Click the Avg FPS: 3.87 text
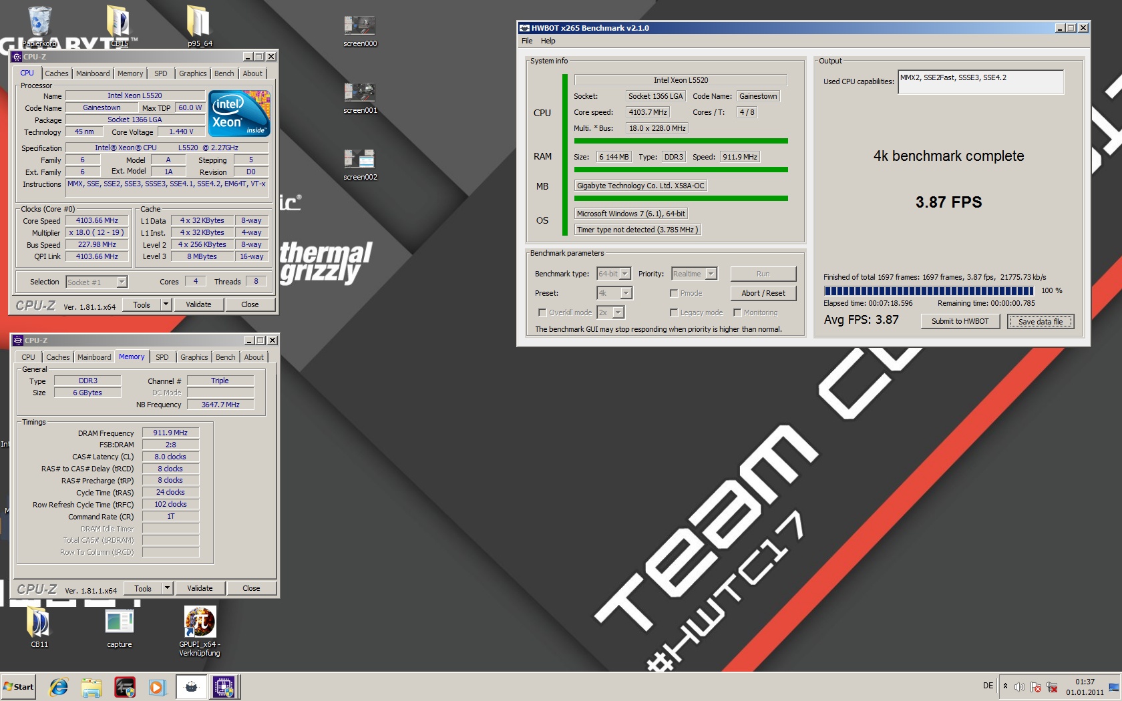The image size is (1122, 701). tap(862, 320)
